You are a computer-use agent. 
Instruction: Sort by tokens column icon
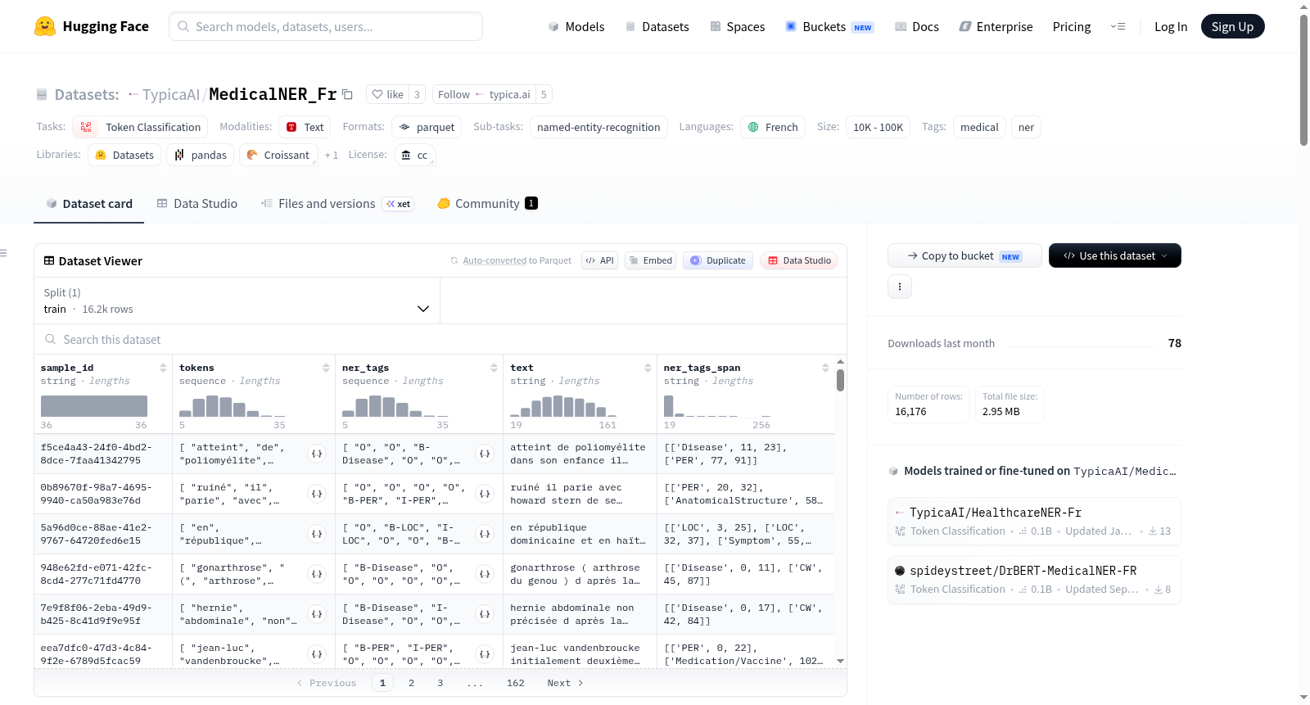click(326, 368)
